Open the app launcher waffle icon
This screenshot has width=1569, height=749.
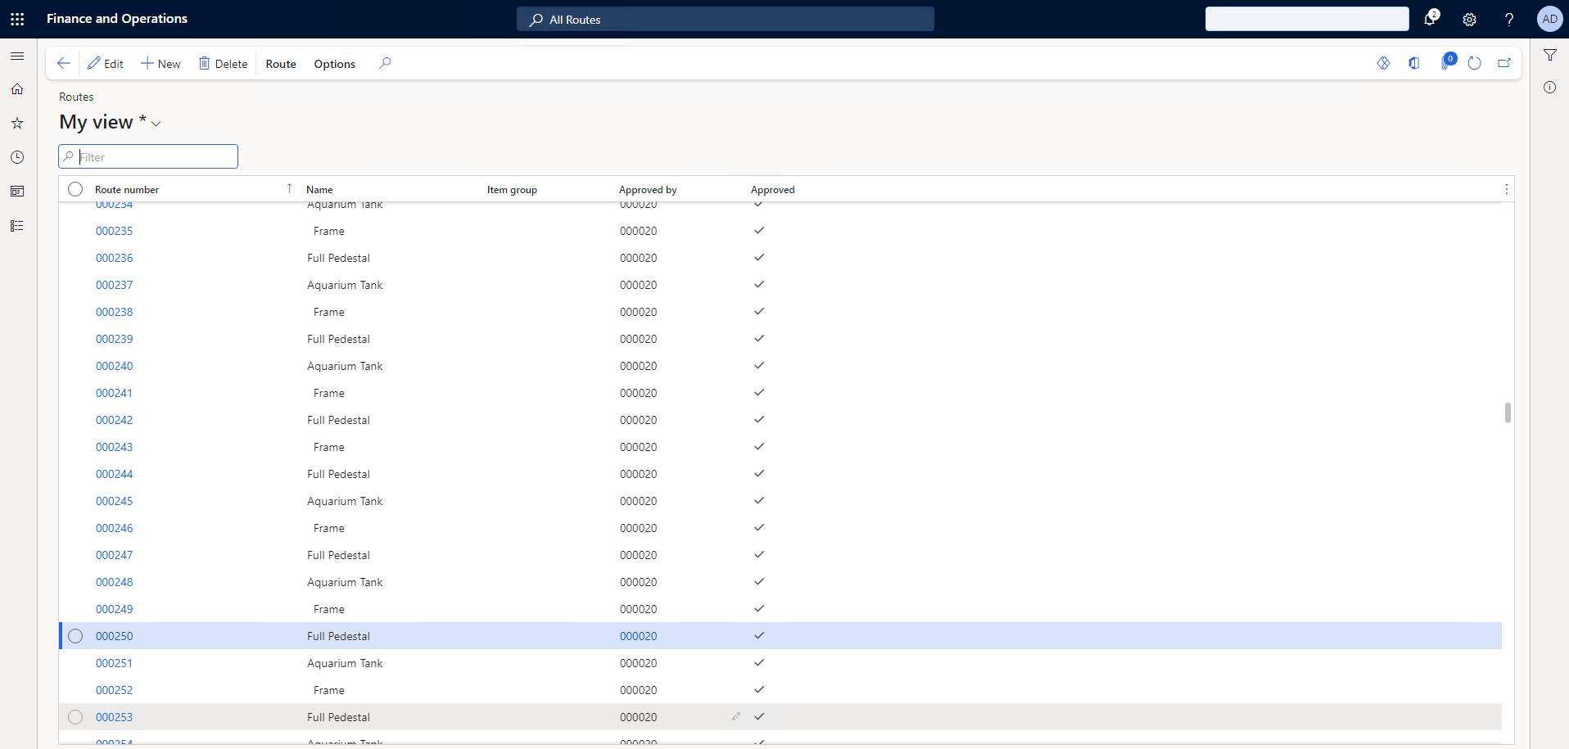pyautogui.click(x=17, y=19)
